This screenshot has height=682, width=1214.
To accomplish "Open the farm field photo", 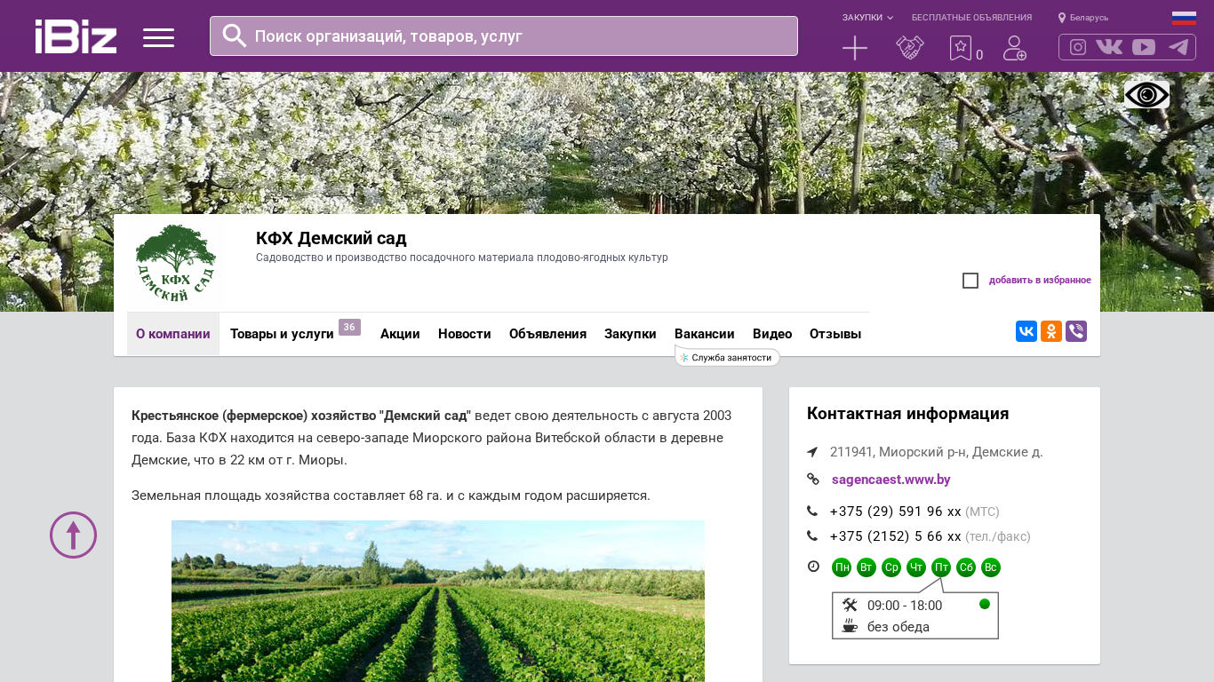I will point(438,601).
